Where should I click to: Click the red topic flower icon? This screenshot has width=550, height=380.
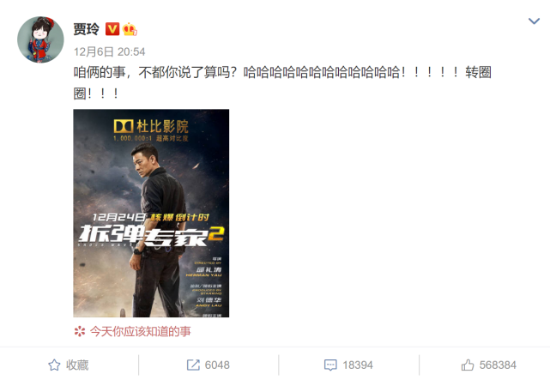point(80,331)
